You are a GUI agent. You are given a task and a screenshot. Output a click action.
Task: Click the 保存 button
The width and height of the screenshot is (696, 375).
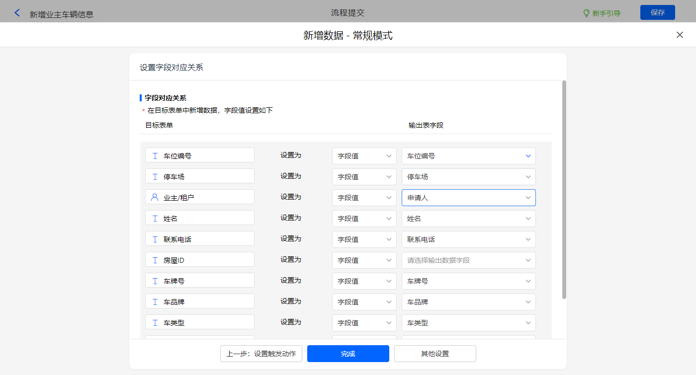coord(657,12)
